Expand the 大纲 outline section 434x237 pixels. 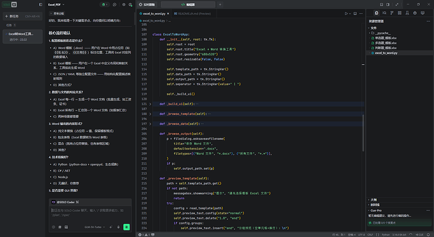coord(372,200)
